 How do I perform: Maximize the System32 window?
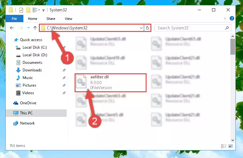coord(214,10)
